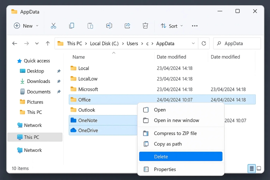270x180 pixels.
Task: Switch to details view in the status bar
Action: point(251,168)
